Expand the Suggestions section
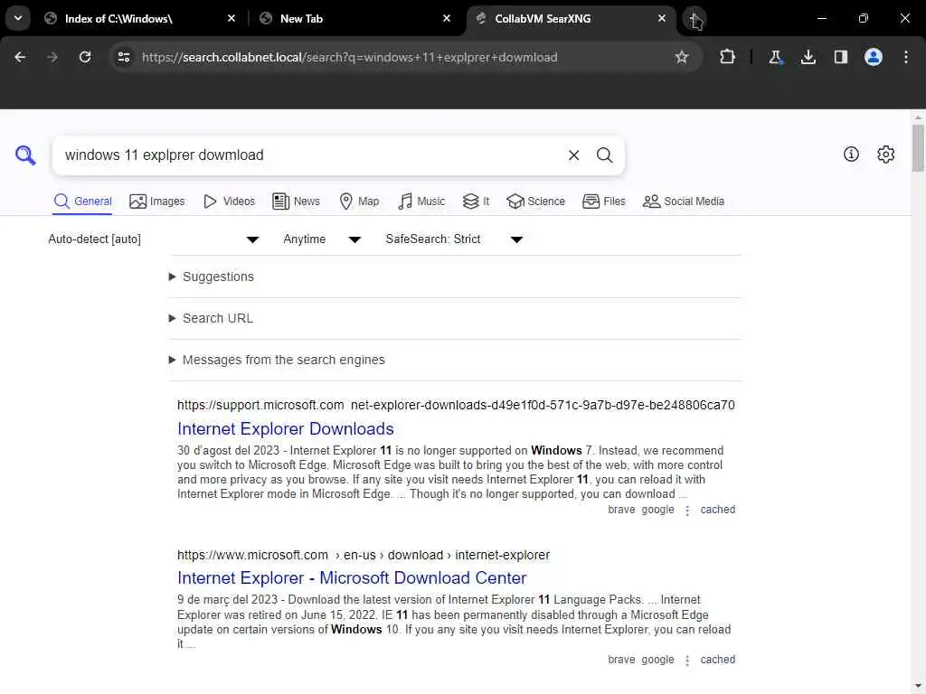This screenshot has width=926, height=694. [212, 277]
